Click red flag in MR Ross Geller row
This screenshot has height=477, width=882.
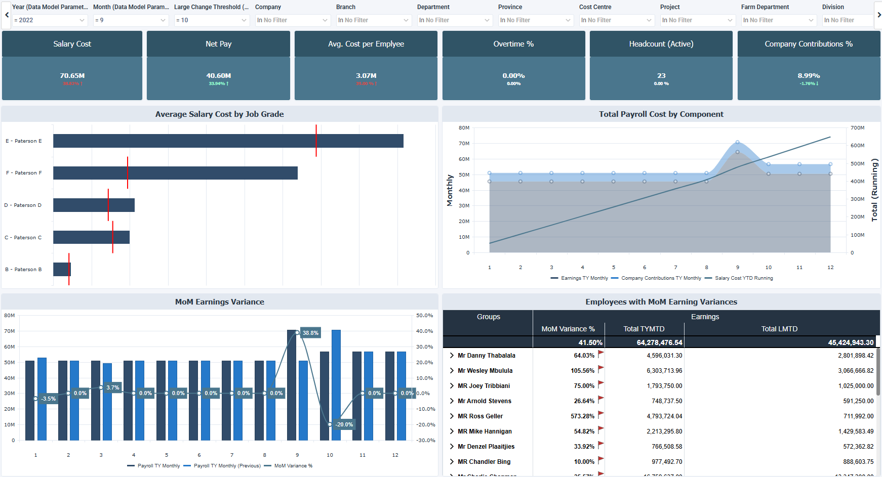601,415
